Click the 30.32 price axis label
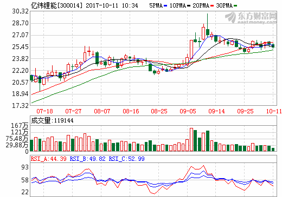 (x=21, y=11)
